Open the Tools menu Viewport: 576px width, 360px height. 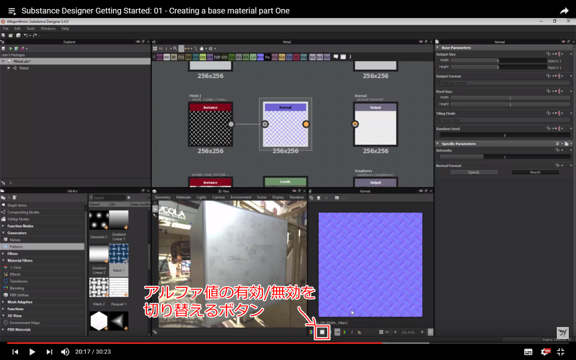pos(31,28)
